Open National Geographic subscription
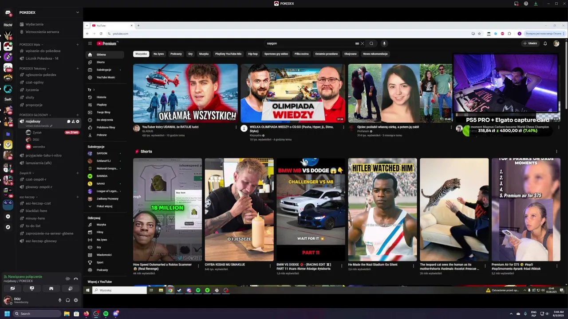Image resolution: width=568 pixels, height=319 pixels. [x=106, y=168]
